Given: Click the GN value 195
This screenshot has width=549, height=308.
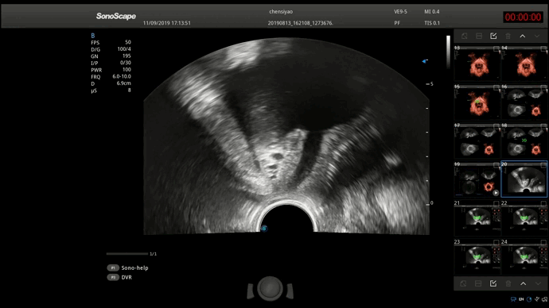Looking at the screenshot, I should tap(127, 56).
